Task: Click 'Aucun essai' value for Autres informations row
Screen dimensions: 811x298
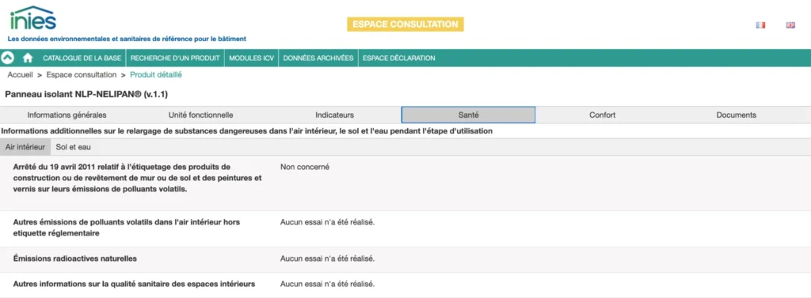Action: pyautogui.click(x=327, y=284)
